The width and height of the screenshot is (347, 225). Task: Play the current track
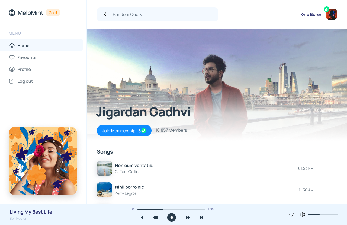pos(171,217)
